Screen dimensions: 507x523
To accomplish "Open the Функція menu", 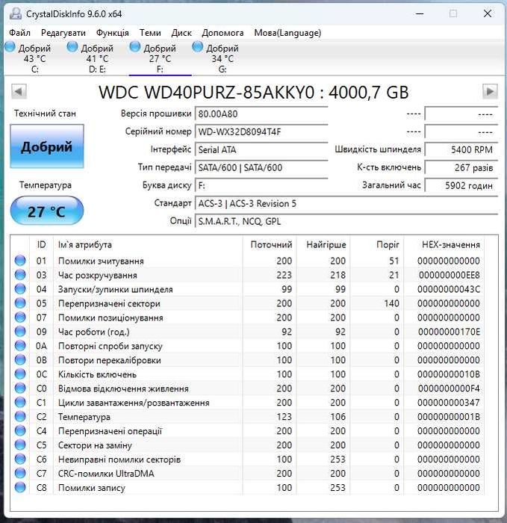I will click(x=112, y=33).
